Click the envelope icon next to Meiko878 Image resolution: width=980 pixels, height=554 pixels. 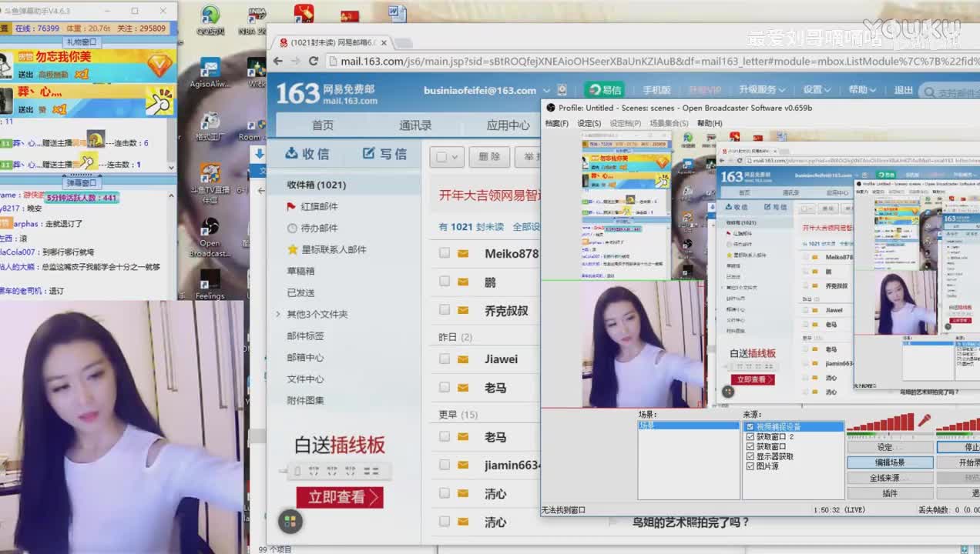click(463, 253)
